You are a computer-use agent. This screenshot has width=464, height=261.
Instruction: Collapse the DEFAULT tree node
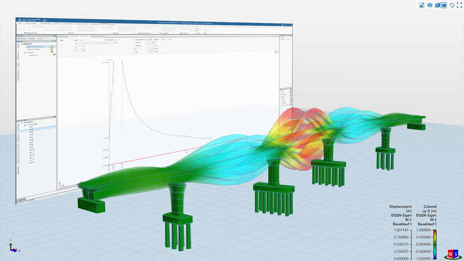[21, 44]
